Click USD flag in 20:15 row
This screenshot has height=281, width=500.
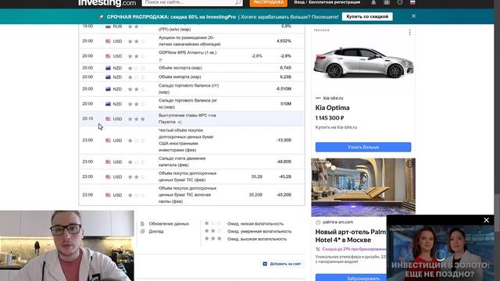(108, 119)
